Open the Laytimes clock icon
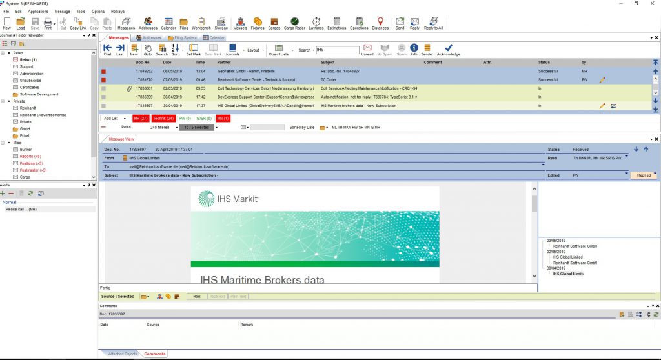Image resolution: width=661 pixels, height=360 pixels. tap(316, 23)
